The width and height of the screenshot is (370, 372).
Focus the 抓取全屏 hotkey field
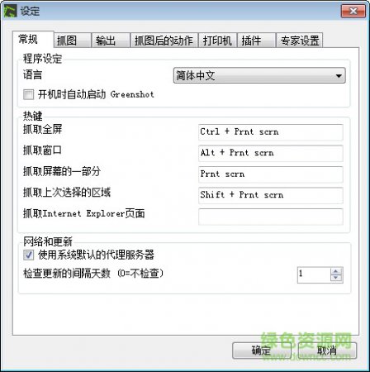(271, 132)
